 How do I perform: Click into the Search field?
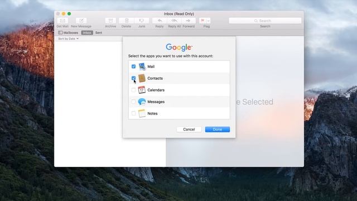click(265, 21)
